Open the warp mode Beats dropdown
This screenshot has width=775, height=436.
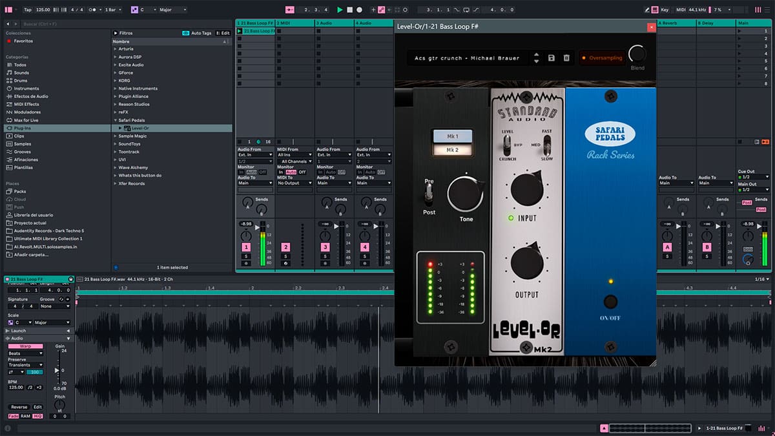(25, 353)
